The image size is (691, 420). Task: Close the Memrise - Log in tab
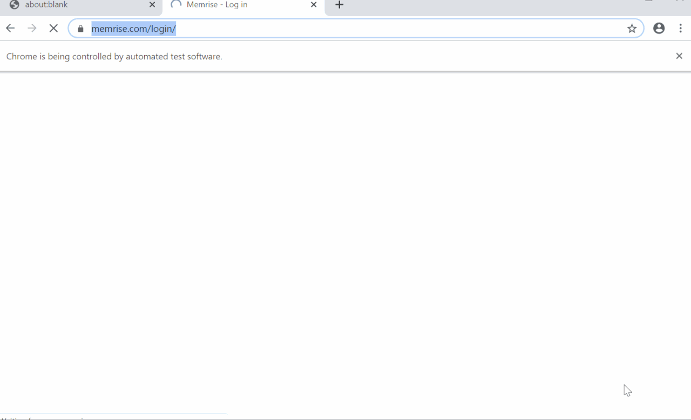point(314,5)
